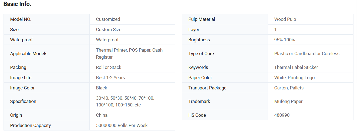Screen dimensions: 357x134
Task: Select the China origin value
Action: coord(102,115)
